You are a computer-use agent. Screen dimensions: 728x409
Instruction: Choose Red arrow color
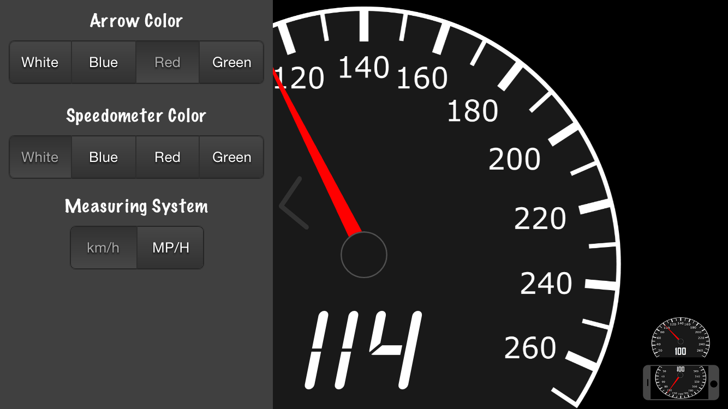coord(168,62)
